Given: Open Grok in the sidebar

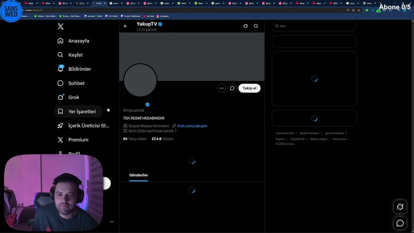Looking at the screenshot, I should pyautogui.click(x=69, y=97).
